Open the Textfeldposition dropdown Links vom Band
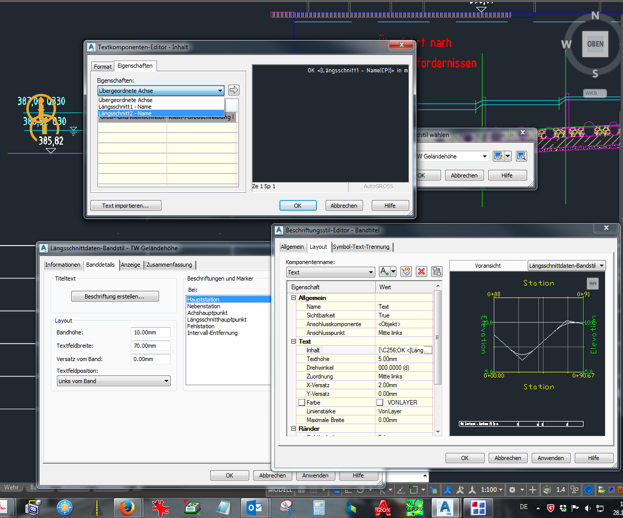The height and width of the screenshot is (518, 623). tap(114, 381)
